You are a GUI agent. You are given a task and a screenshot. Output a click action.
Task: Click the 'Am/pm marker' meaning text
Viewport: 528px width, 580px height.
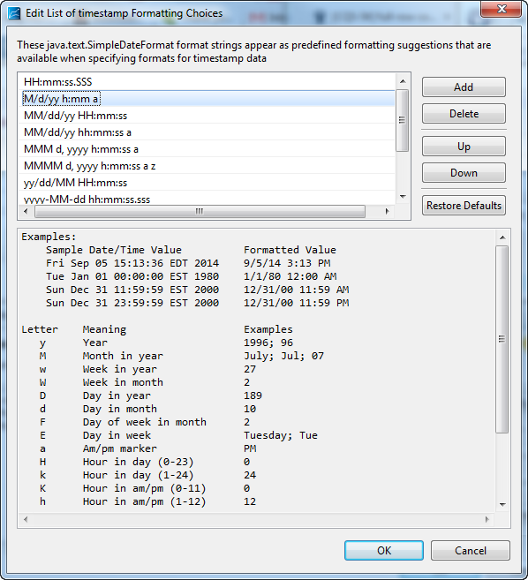(x=120, y=448)
